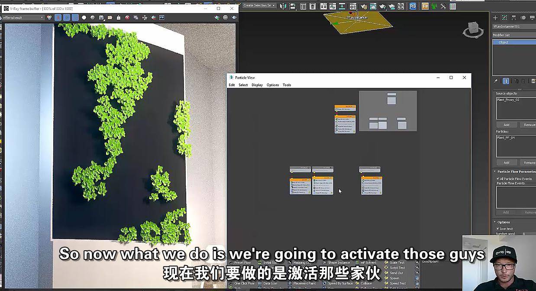Click Add under Source objects
Image resolution: width=536 pixels, height=291 pixels.
point(507,125)
